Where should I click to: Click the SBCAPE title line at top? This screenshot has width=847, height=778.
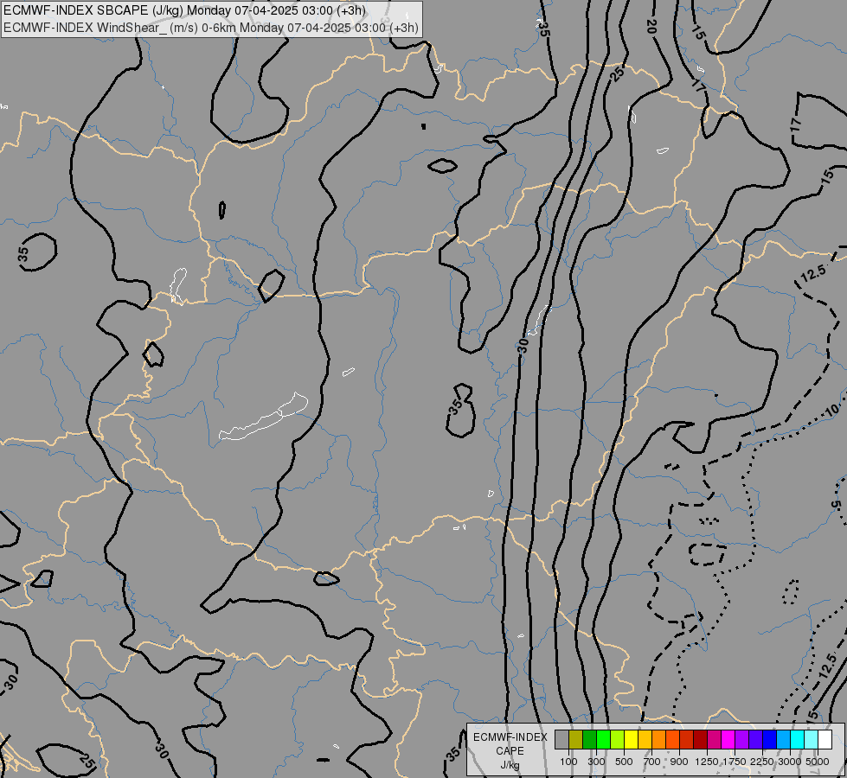pos(185,10)
